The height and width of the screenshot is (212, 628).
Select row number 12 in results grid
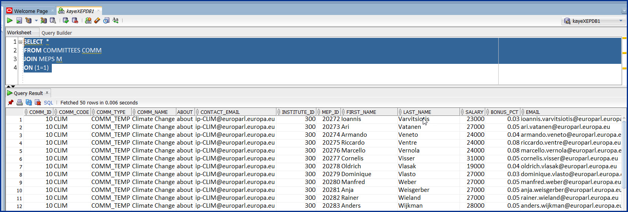[15, 206]
